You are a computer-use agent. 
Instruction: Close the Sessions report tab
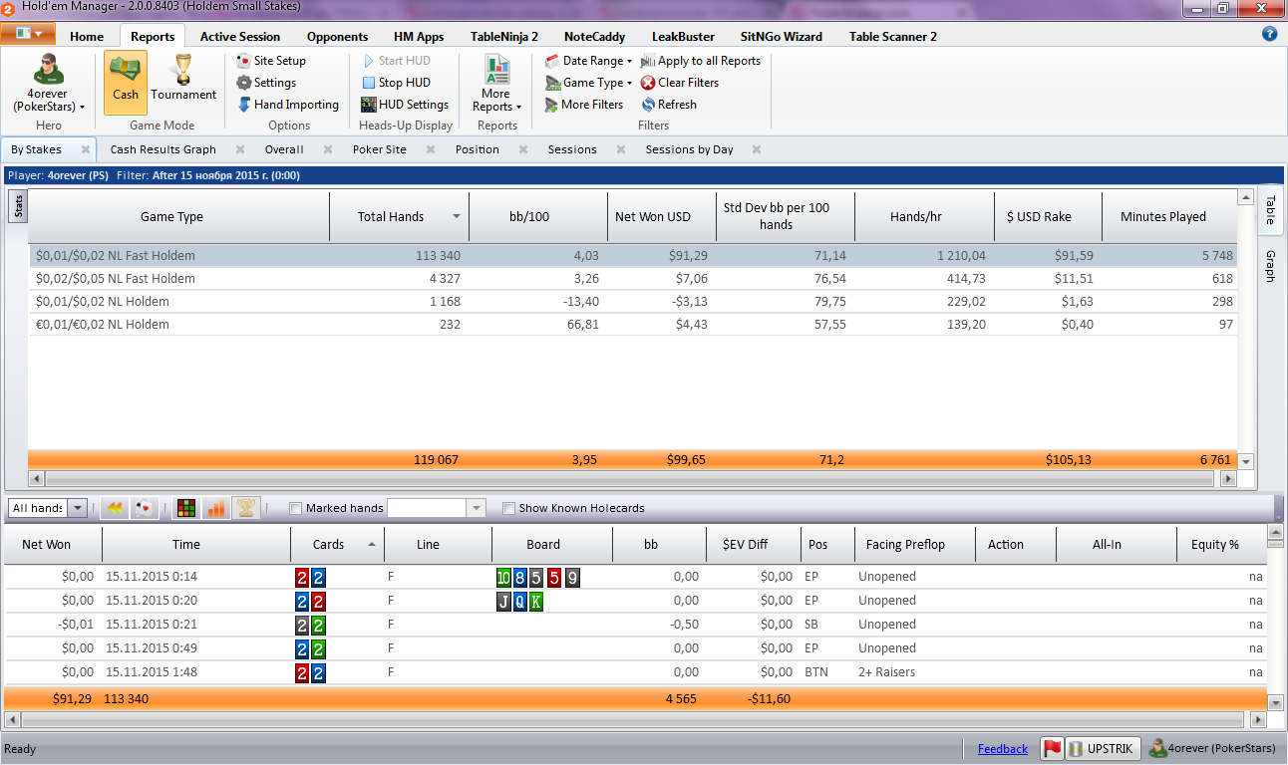621,149
